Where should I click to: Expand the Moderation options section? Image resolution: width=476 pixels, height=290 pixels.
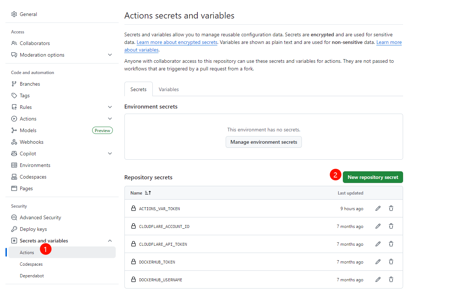point(110,54)
